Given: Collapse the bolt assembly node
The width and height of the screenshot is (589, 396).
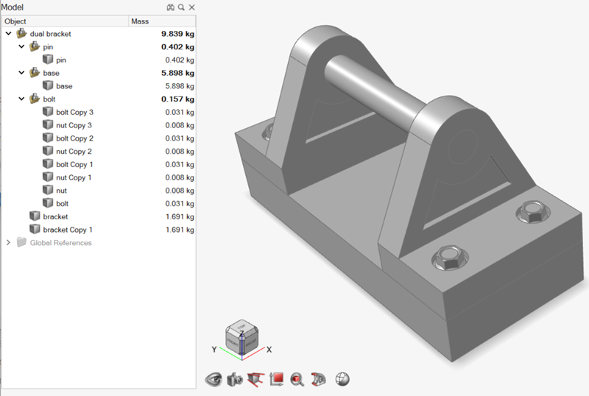Looking at the screenshot, I should (22, 99).
